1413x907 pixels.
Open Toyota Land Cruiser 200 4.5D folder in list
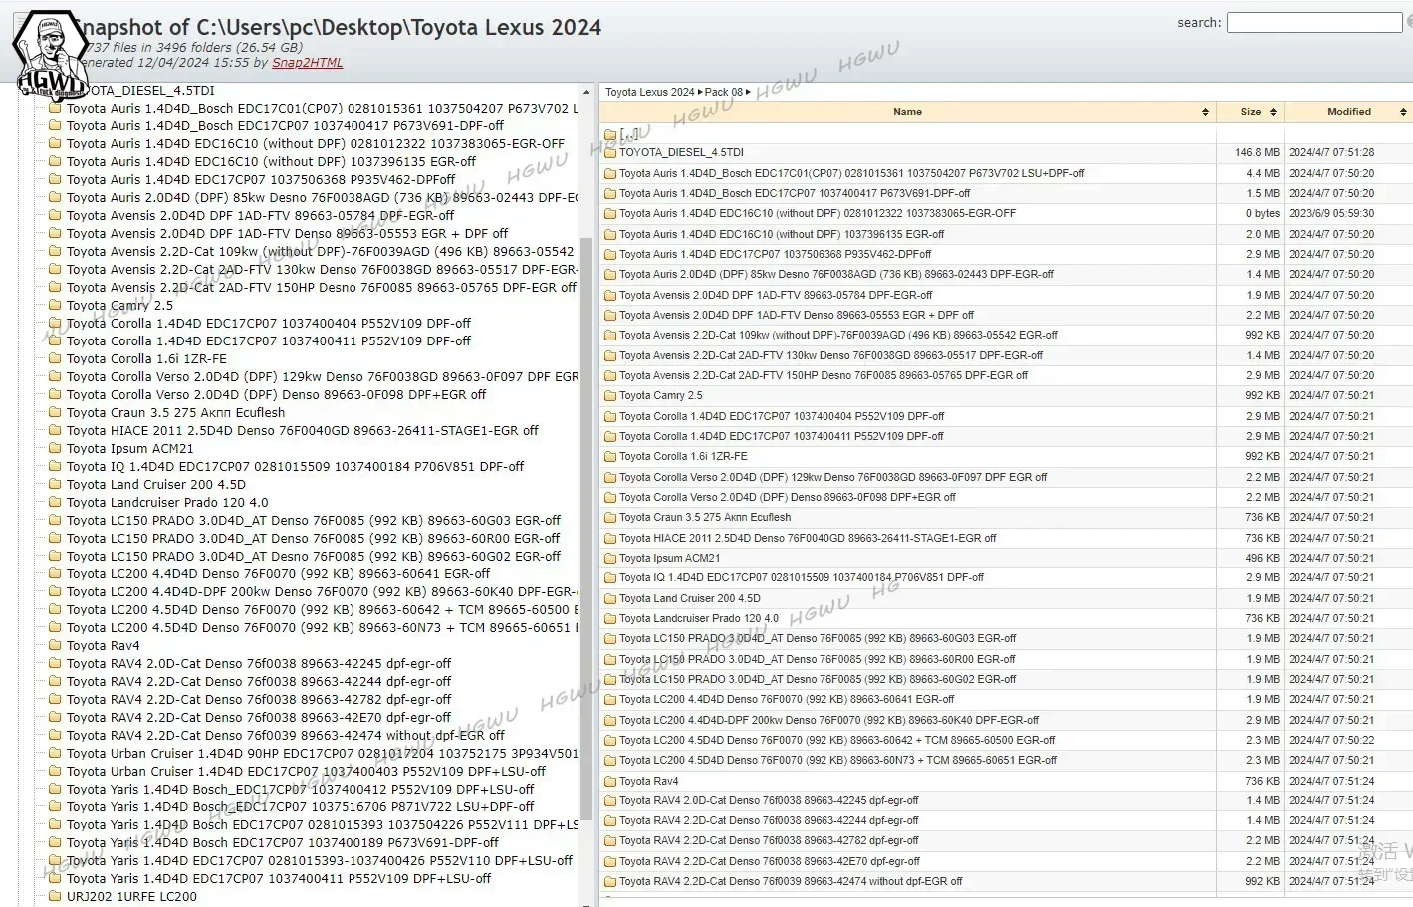(x=689, y=599)
